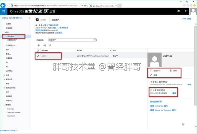Click the scrollbar down arrow
This screenshot has height=134, width=197.
pyautogui.click(x=196, y=127)
